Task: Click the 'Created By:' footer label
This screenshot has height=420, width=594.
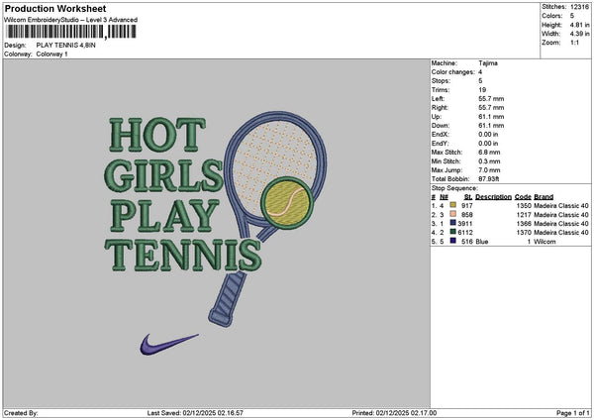Action: click(x=21, y=413)
